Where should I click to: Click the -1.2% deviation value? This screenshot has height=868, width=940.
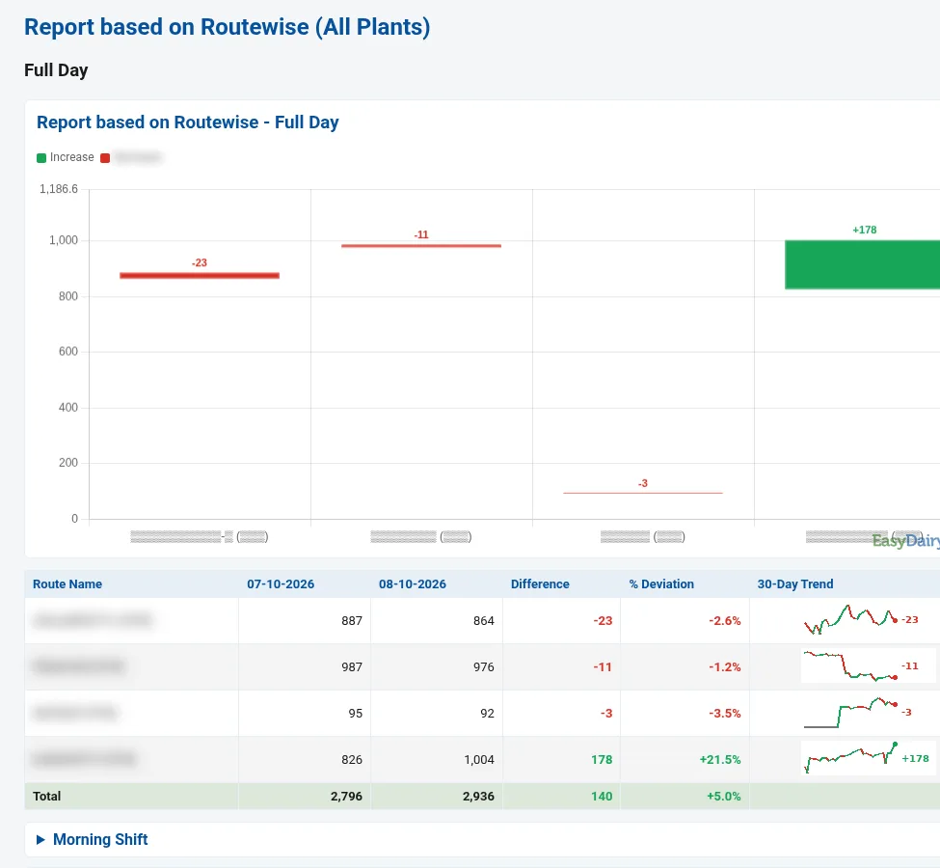[x=725, y=667]
